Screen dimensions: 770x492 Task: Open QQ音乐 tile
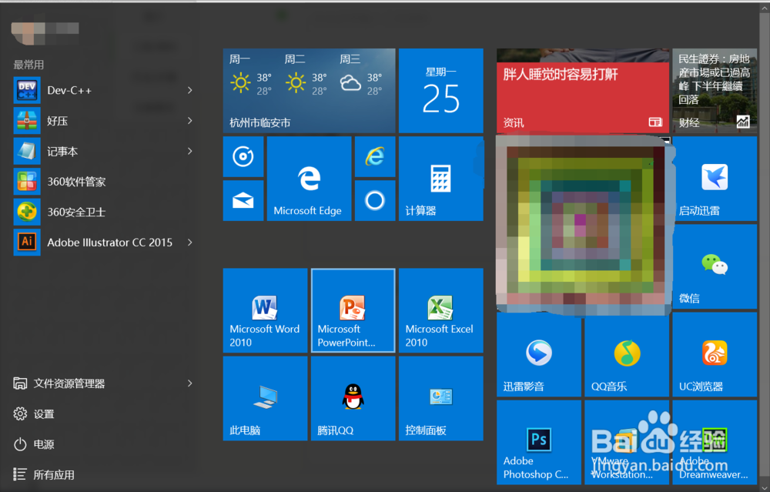[627, 354]
